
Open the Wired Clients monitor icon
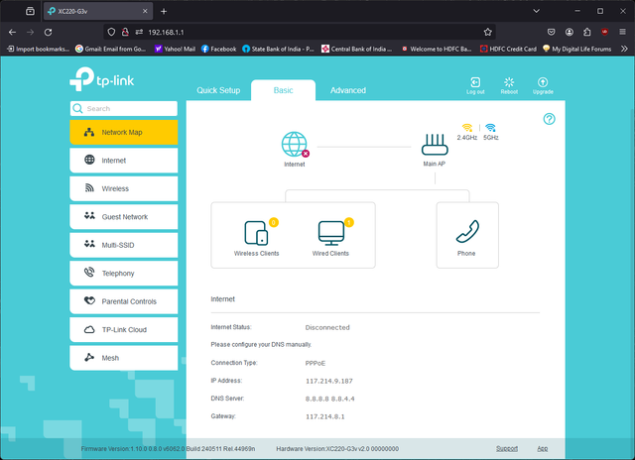pyautogui.click(x=332, y=233)
